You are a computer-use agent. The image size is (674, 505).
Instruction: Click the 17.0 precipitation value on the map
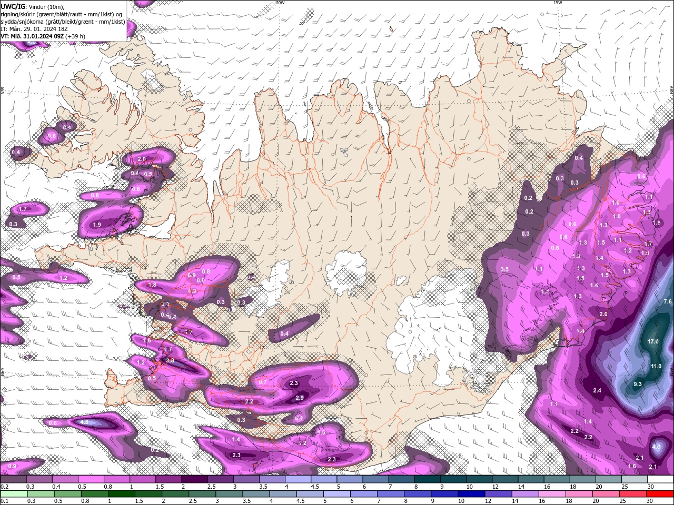[653, 341]
